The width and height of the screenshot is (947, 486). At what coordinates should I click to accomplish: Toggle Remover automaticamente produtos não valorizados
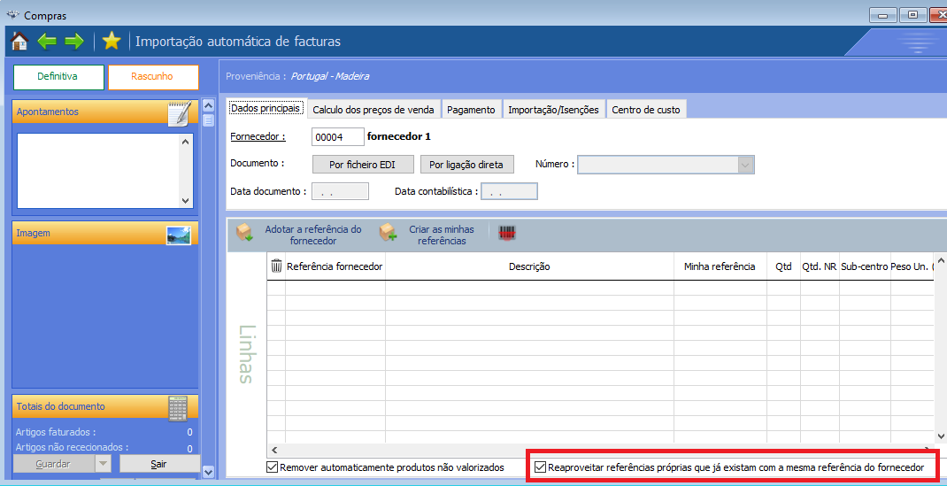[x=273, y=467]
